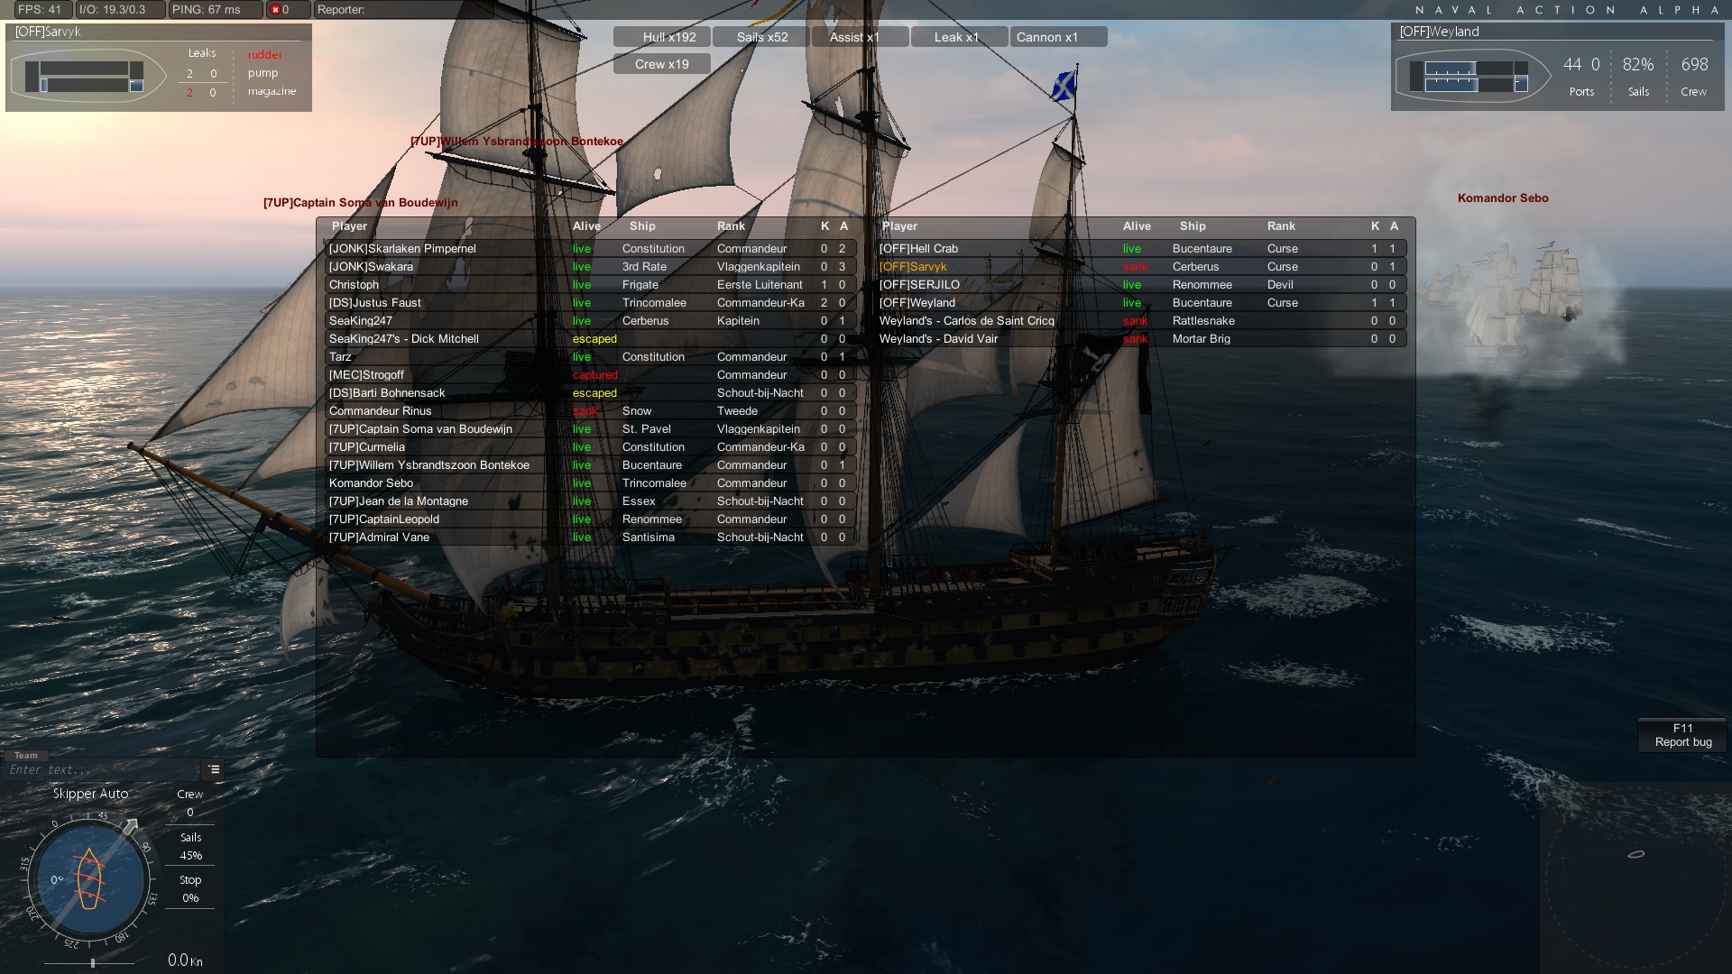Select the Team chat tab
This screenshot has width=1732, height=974.
pos(26,756)
